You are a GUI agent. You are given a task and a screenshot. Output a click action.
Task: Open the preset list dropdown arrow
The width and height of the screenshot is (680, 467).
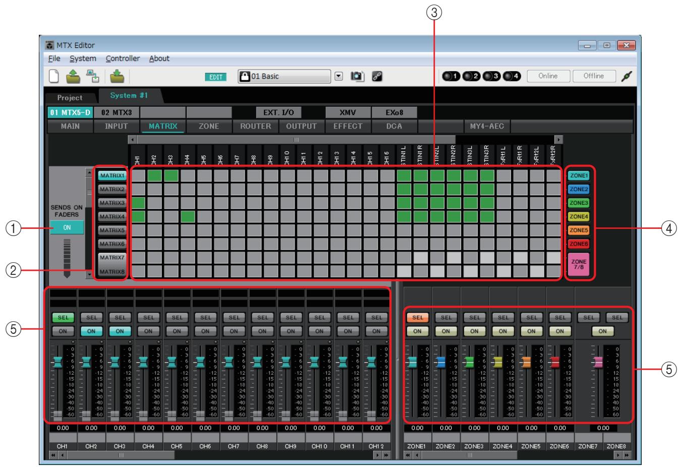339,77
